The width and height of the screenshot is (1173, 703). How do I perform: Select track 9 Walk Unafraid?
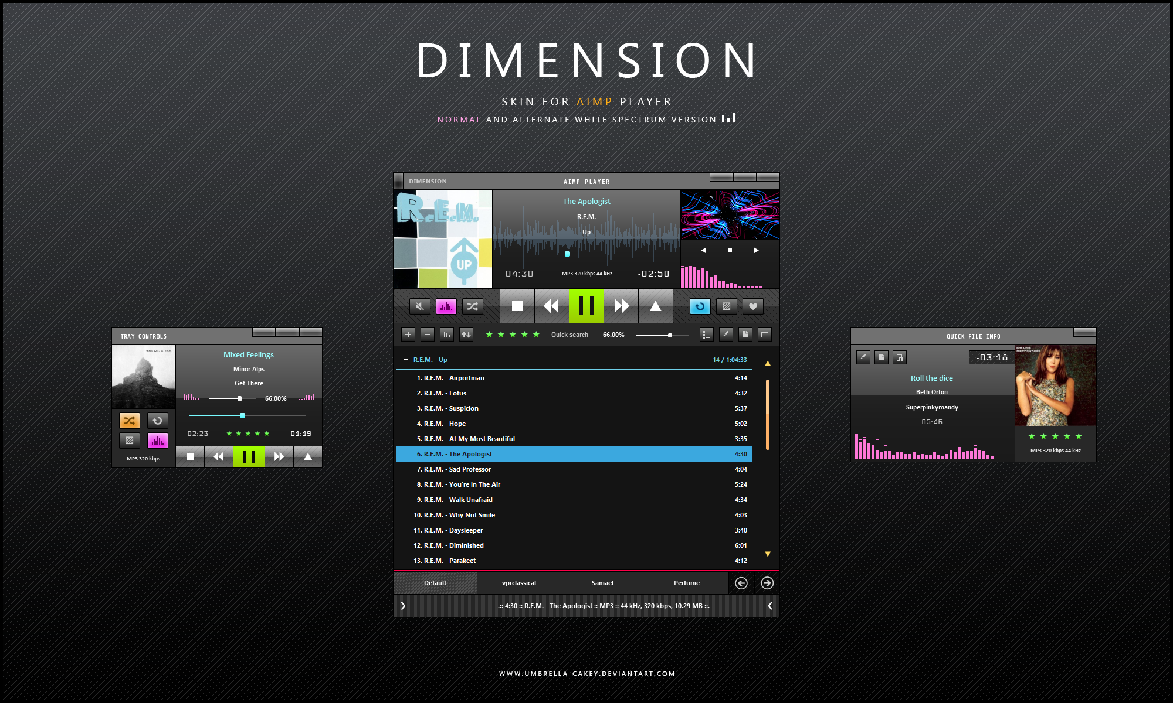point(574,500)
